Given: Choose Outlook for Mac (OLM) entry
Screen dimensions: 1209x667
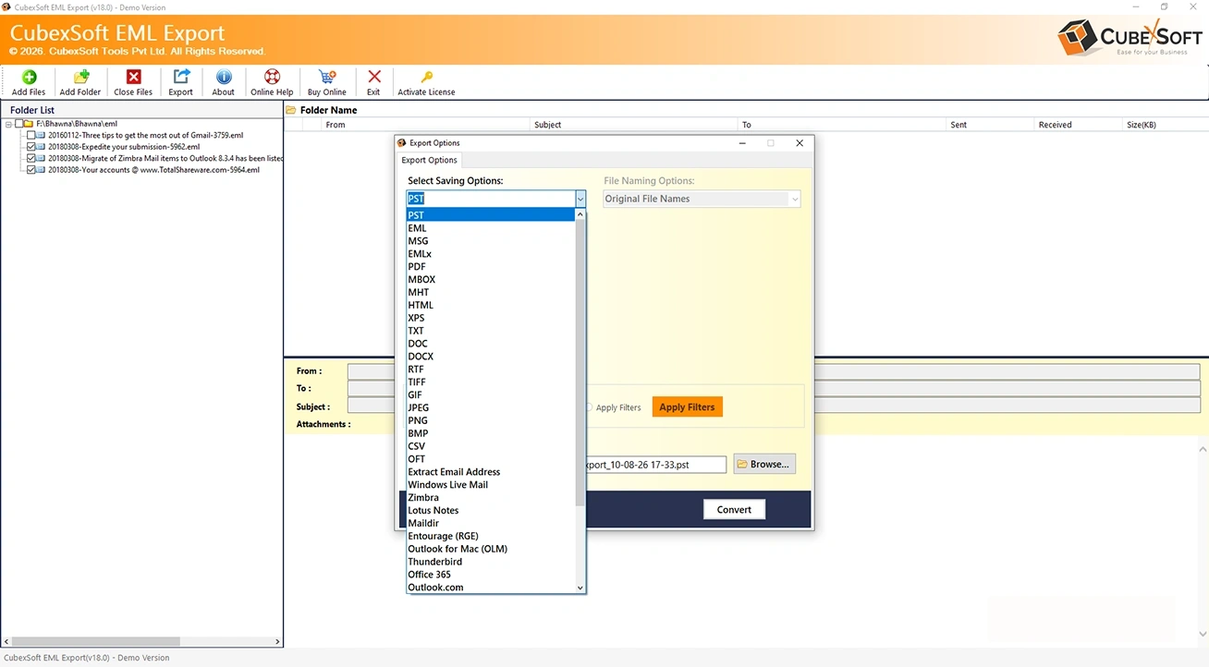Looking at the screenshot, I should 491,549.
